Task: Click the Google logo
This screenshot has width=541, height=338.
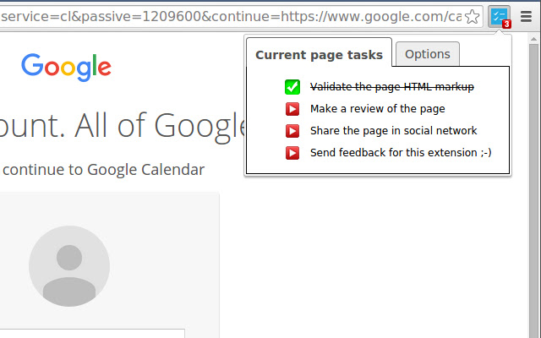Action: (x=66, y=67)
